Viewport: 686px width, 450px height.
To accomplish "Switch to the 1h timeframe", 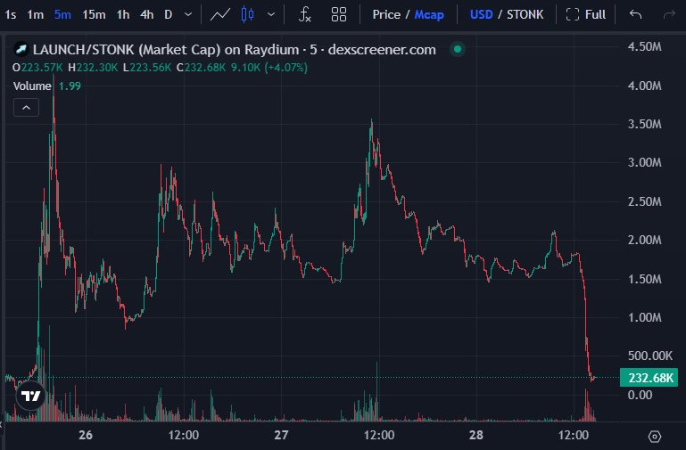I will tap(123, 15).
